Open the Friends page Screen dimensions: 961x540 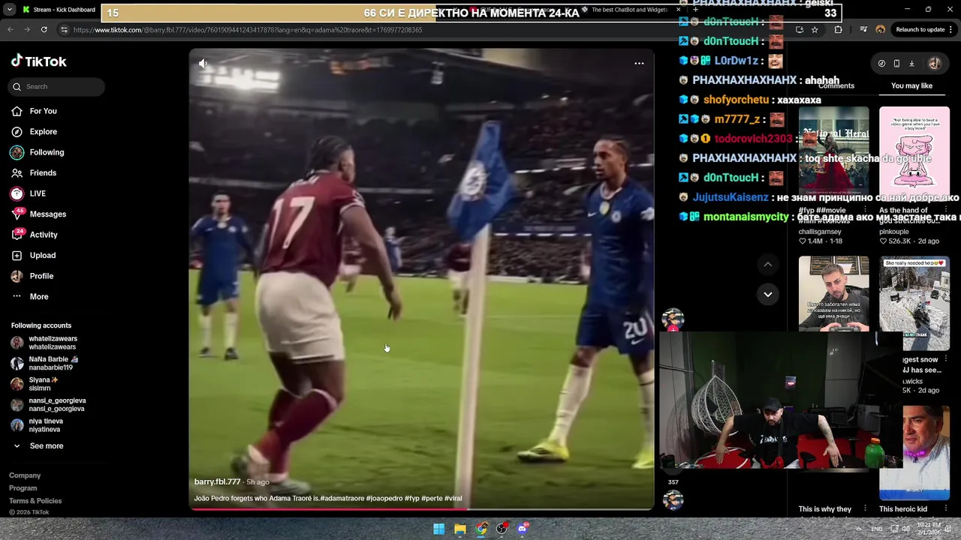43,173
